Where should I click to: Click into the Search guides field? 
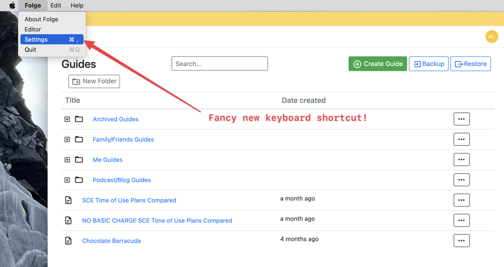(219, 64)
